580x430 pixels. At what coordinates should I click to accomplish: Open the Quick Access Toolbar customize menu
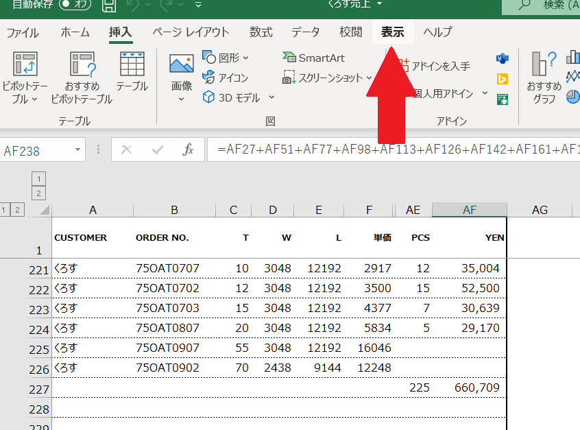pos(198,5)
